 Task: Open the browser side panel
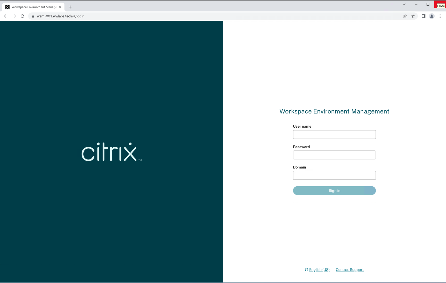coord(423,16)
